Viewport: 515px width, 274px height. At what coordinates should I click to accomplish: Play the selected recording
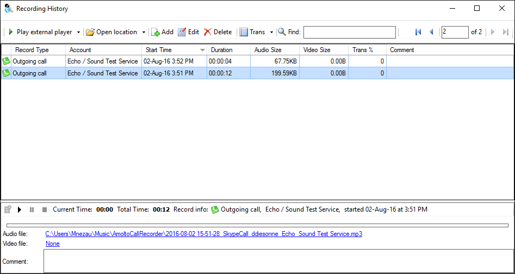[20, 209]
